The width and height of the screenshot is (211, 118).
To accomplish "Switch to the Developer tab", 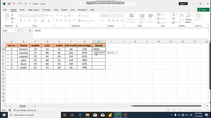I will (82, 10).
